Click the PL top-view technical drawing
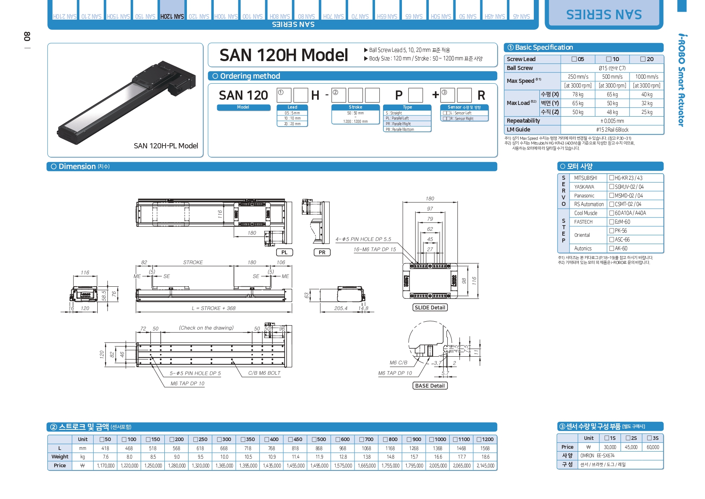The image size is (705, 499). [x=214, y=222]
